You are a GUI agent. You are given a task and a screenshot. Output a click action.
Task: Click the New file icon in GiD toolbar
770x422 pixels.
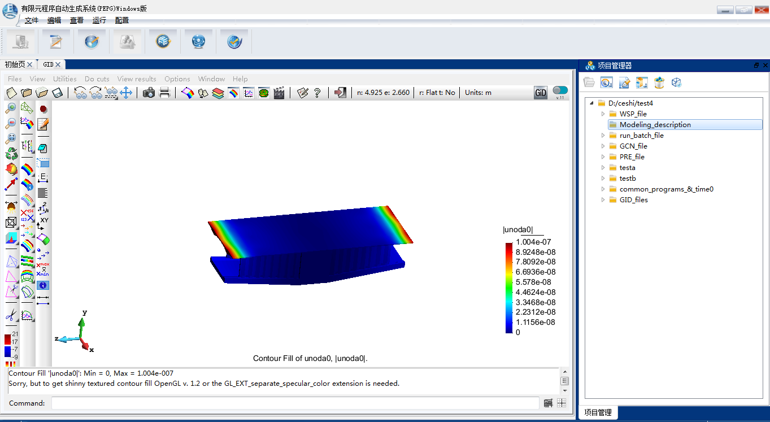point(11,93)
